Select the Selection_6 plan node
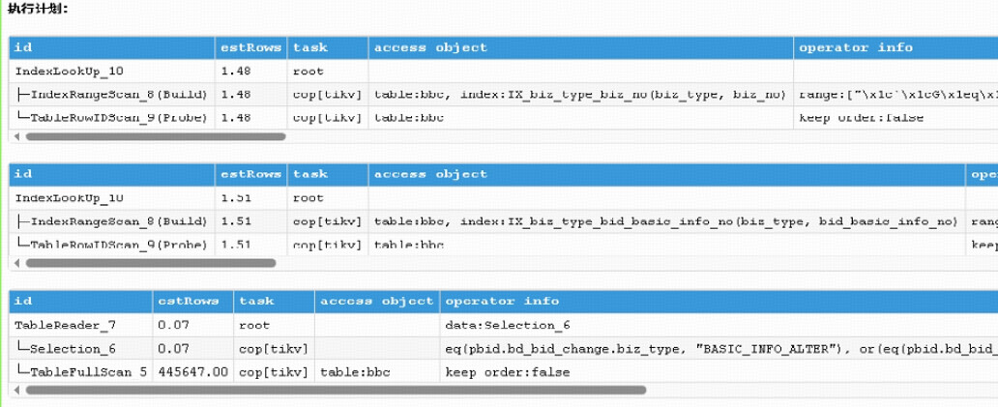 pyautogui.click(x=73, y=348)
